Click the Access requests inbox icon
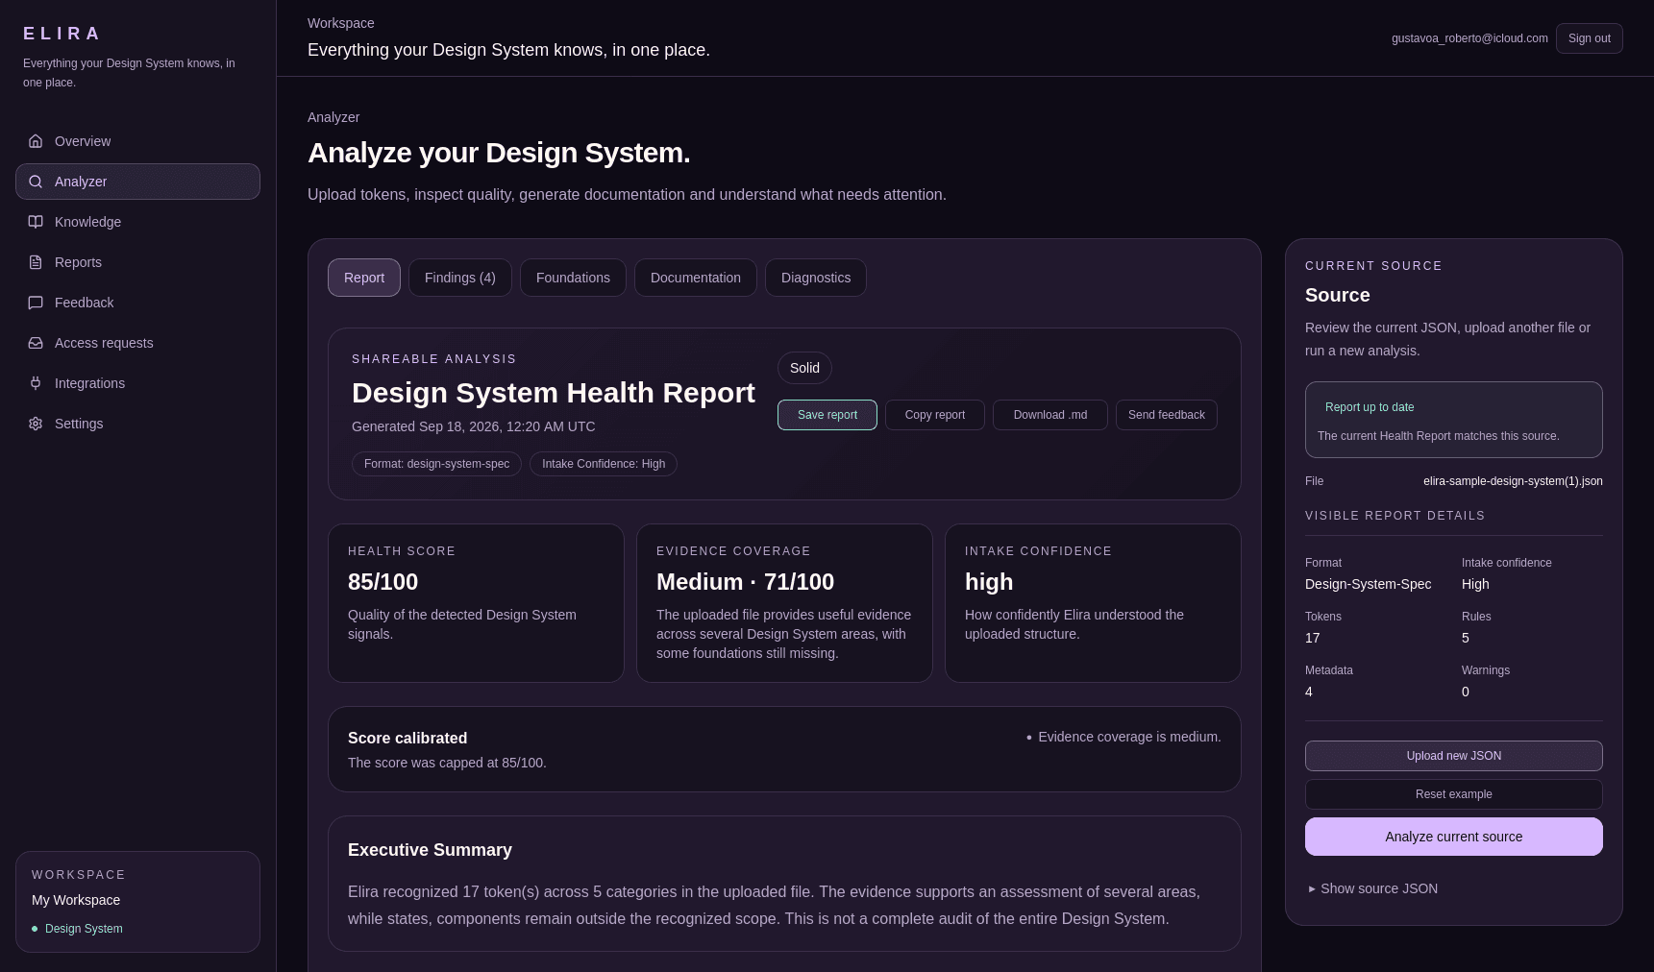 tap(36, 343)
